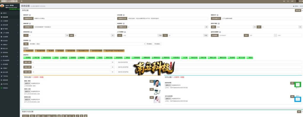Click the help icon beside the first field label
The height and width of the screenshot is (117, 303).
pyautogui.click(x=30, y=15)
